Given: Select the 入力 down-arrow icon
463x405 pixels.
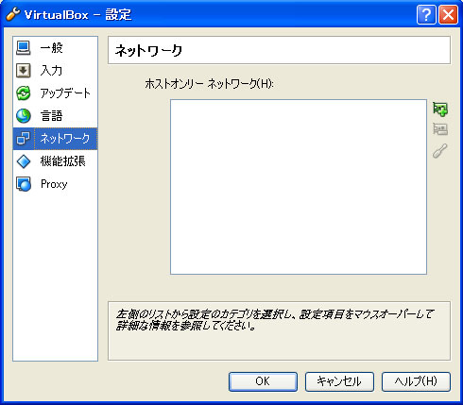Looking at the screenshot, I should 24,70.
